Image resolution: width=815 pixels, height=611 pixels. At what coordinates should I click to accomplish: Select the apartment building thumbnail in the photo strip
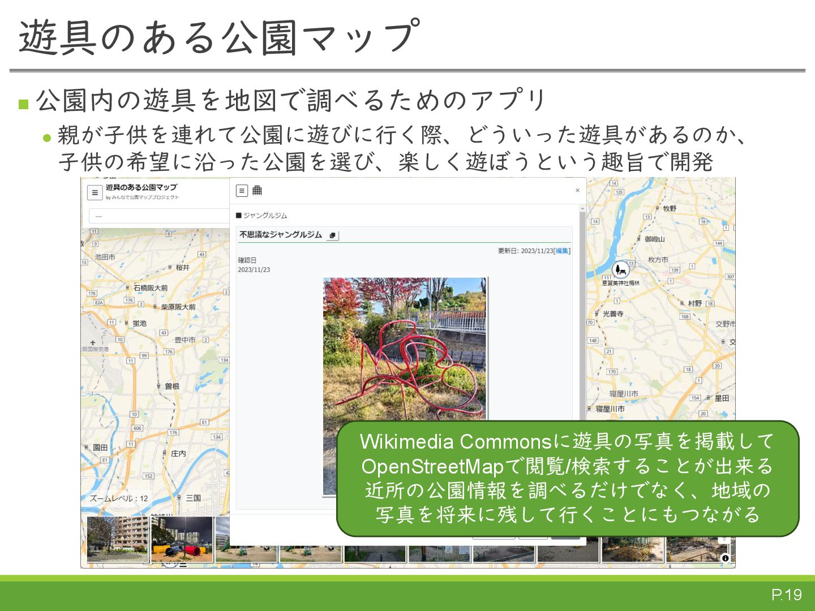point(118,539)
